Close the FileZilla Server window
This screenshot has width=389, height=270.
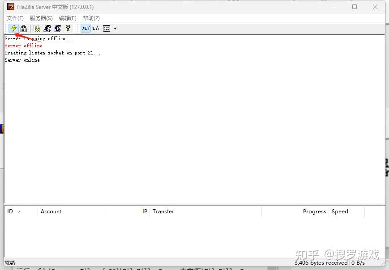pos(375,7)
